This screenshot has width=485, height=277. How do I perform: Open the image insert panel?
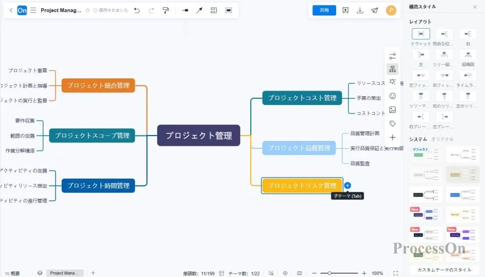(392, 110)
